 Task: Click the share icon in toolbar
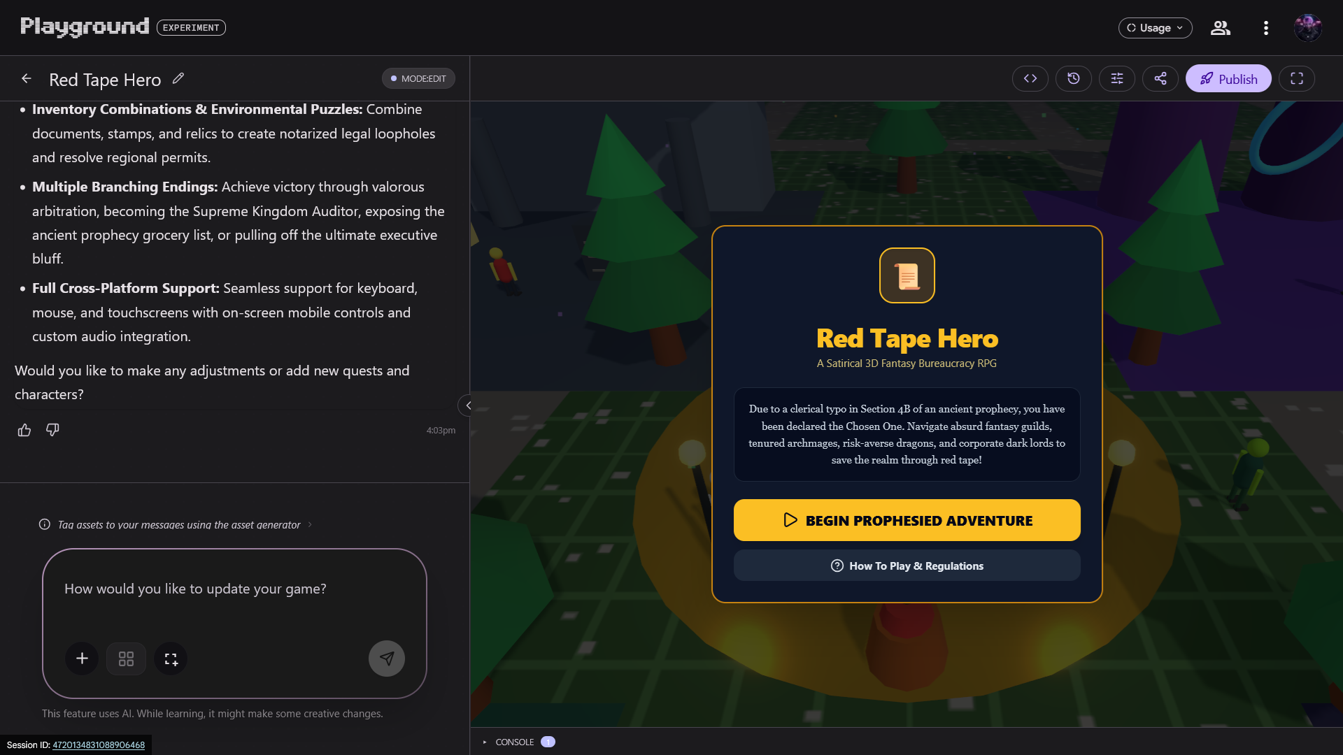pos(1160,79)
